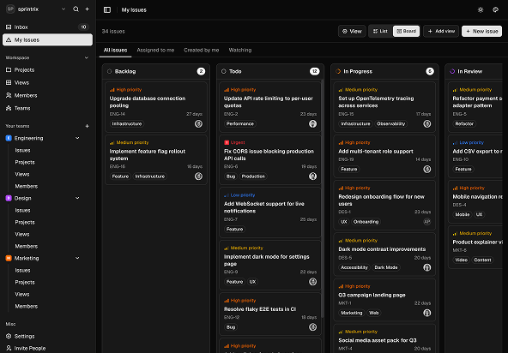Click the plus icon beside workspace search
Viewport: 508px width, 353px height.
[88, 9]
